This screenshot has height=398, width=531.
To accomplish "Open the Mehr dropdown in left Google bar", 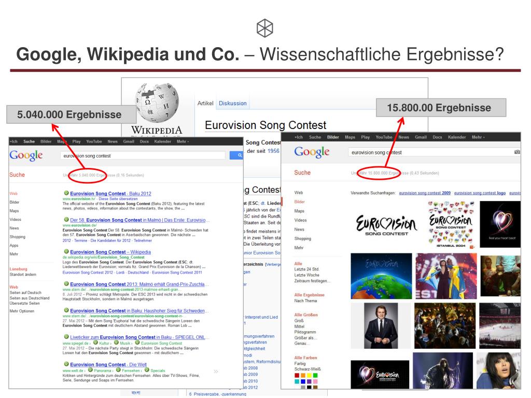I will coord(183,141).
